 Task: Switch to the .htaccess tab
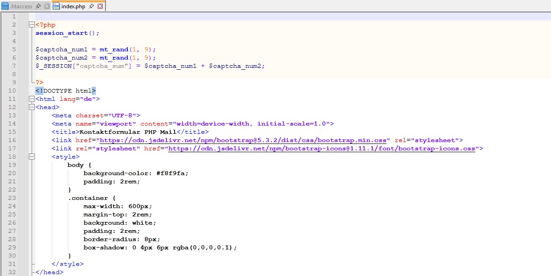22,6
